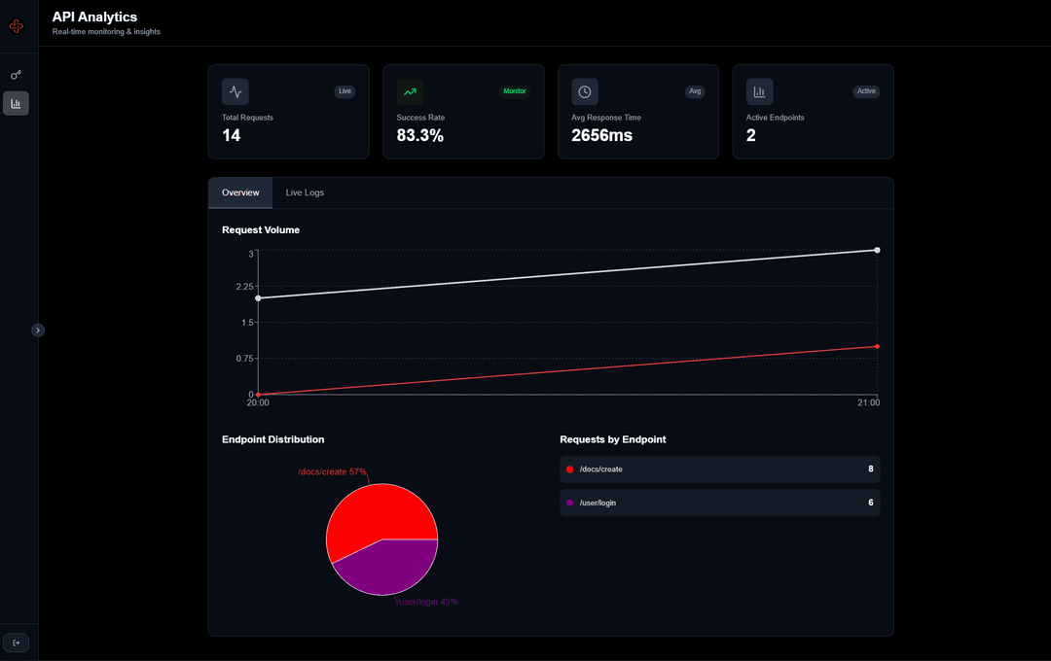The width and height of the screenshot is (1051, 661).
Task: Open the Analytics bar-chart icon in sidebar
Action: (16, 103)
